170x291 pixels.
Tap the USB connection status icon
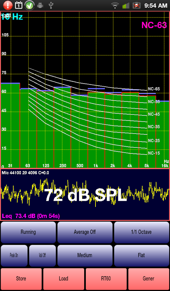click(x=51, y=5)
